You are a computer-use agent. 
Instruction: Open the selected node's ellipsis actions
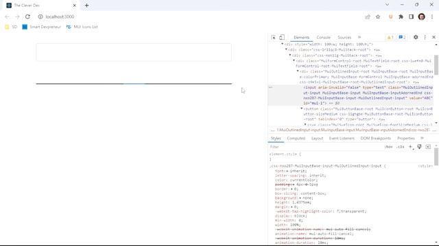270,87
